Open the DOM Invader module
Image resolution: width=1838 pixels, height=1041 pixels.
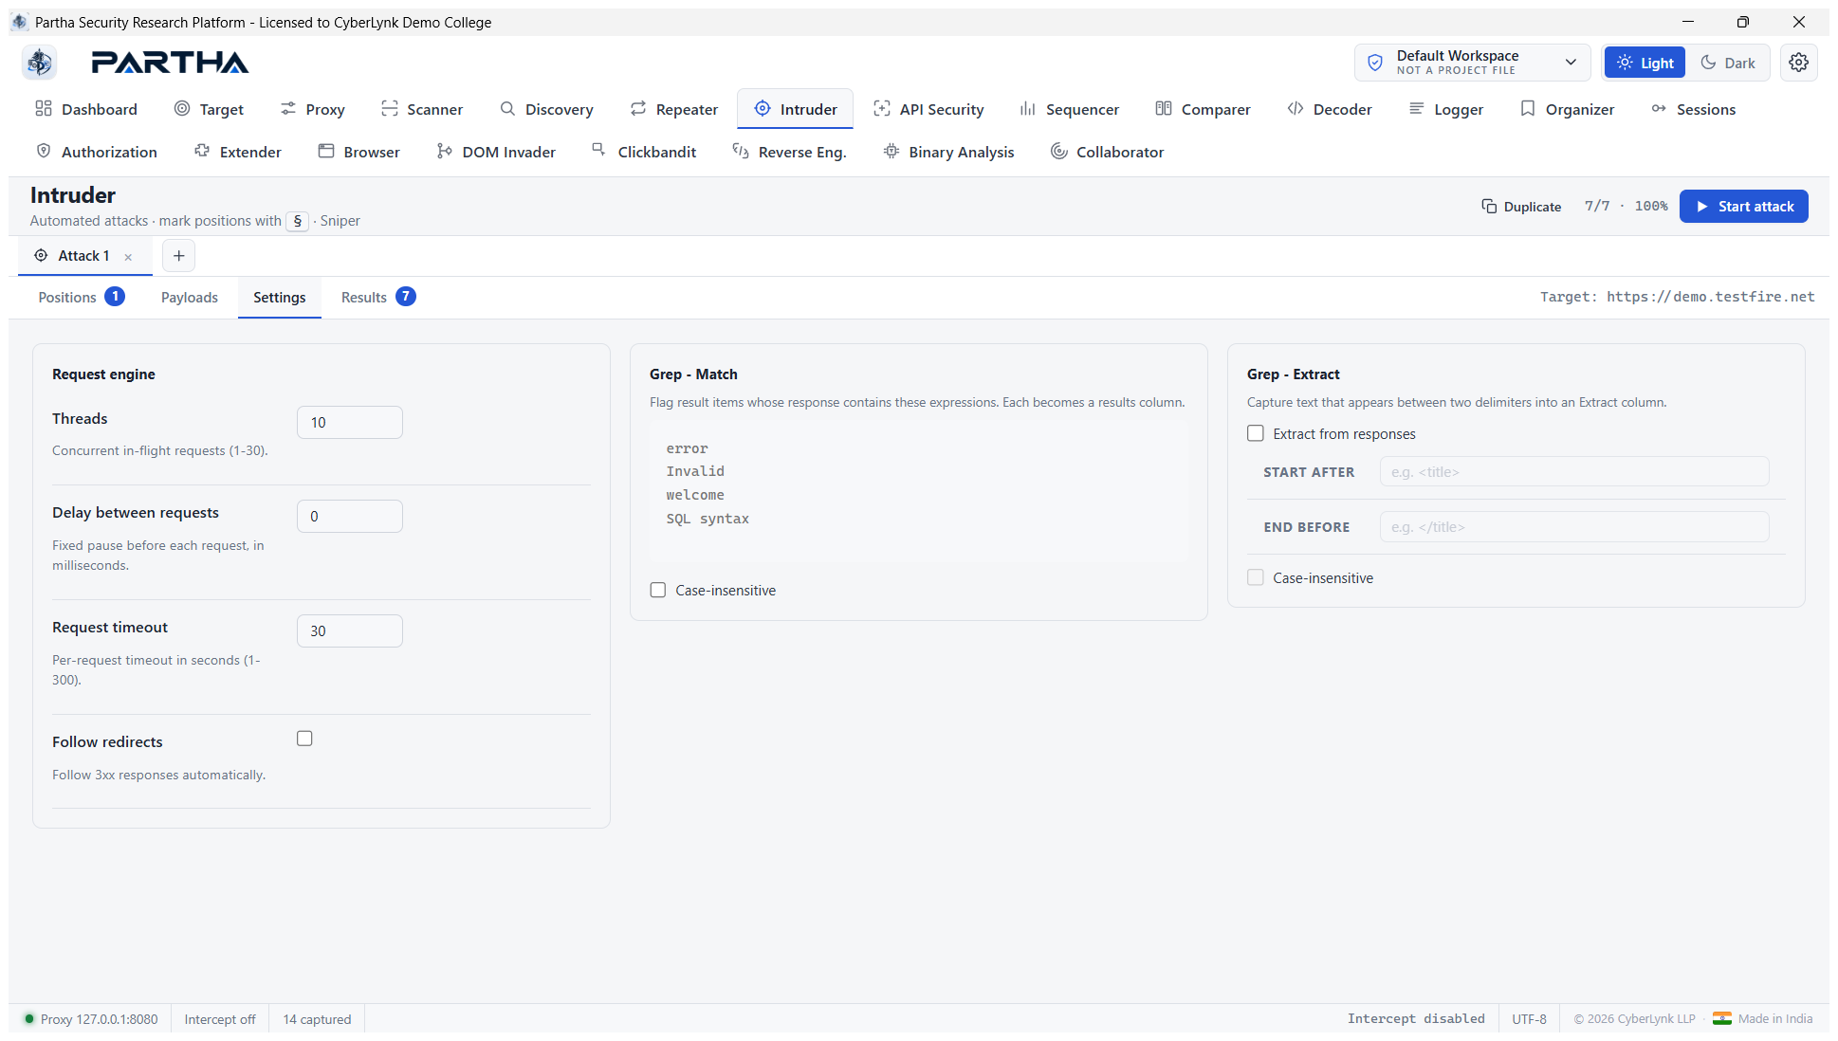tap(496, 152)
